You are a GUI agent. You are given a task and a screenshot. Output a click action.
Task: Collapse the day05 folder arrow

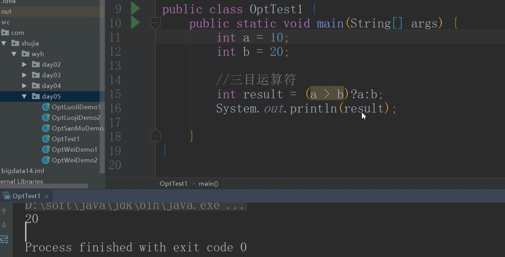[x=24, y=96]
